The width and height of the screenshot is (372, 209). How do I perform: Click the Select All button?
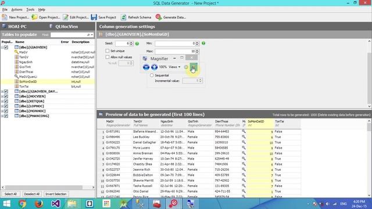10,194
